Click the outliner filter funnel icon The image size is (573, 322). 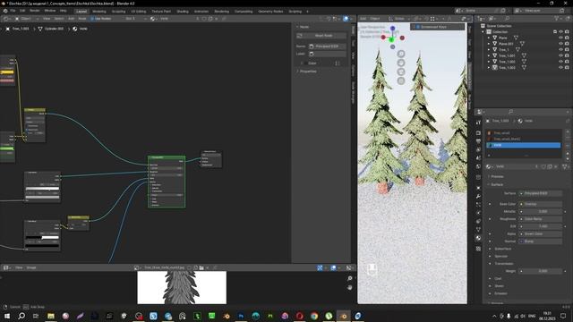coord(557,18)
